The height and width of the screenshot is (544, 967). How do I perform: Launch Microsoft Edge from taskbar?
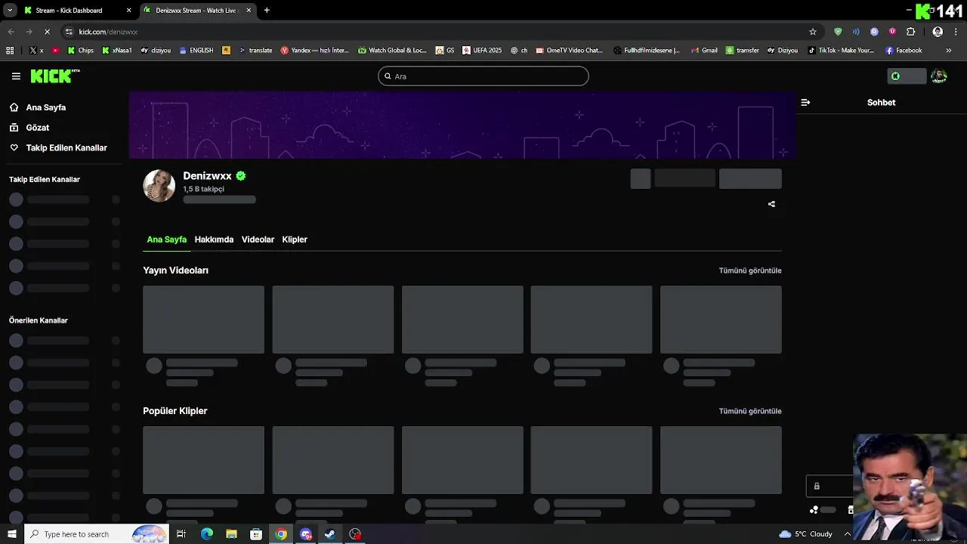tap(206, 534)
